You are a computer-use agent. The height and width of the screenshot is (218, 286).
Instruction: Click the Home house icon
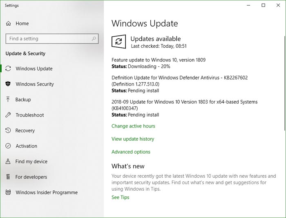click(9, 24)
